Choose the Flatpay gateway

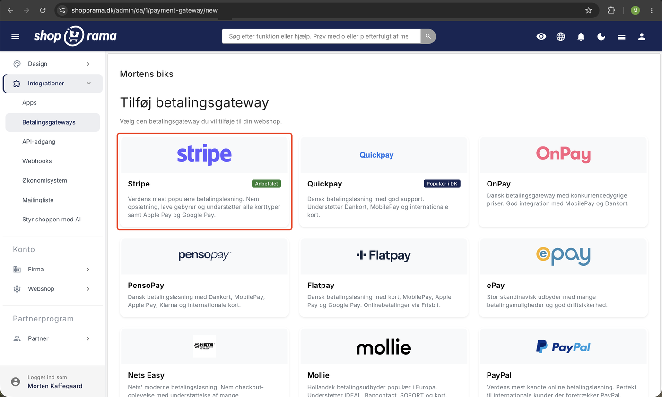pos(383,278)
